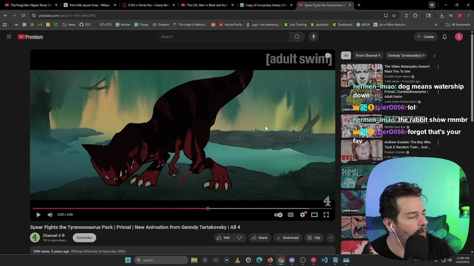Viewport: 474px width, 266px height.
Task: Open browser downloads icon
Action: [x=442, y=16]
